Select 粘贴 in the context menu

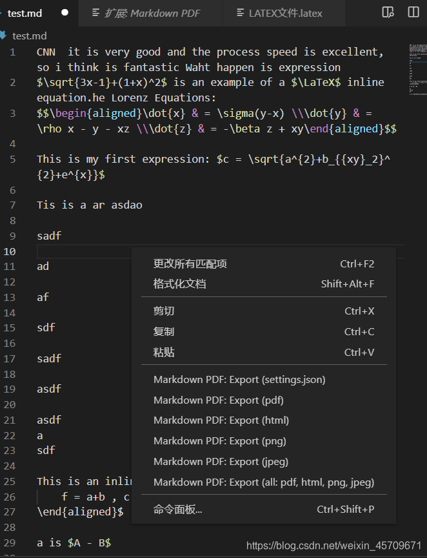coord(263,353)
